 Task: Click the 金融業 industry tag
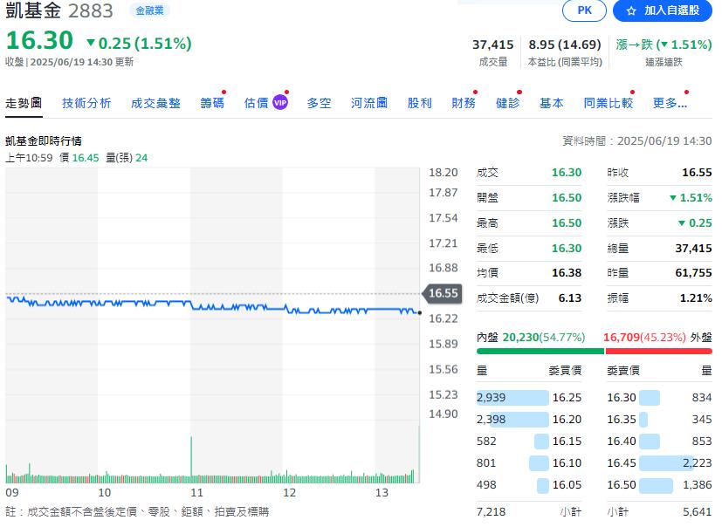pyautogui.click(x=149, y=10)
